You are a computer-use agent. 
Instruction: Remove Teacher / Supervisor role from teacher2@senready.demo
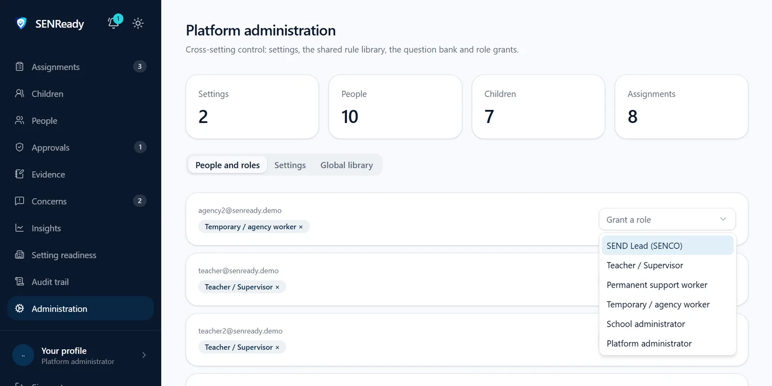pyautogui.click(x=277, y=347)
